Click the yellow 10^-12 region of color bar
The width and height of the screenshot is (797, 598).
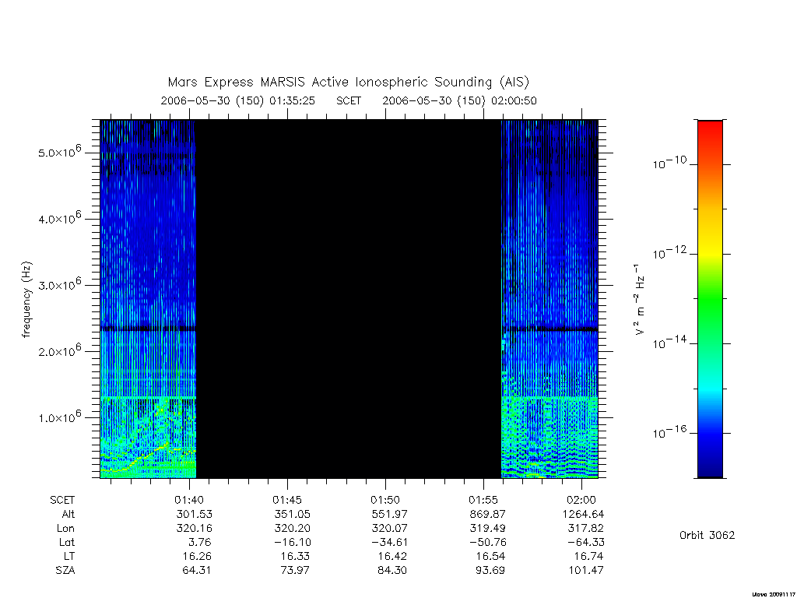coord(710,253)
